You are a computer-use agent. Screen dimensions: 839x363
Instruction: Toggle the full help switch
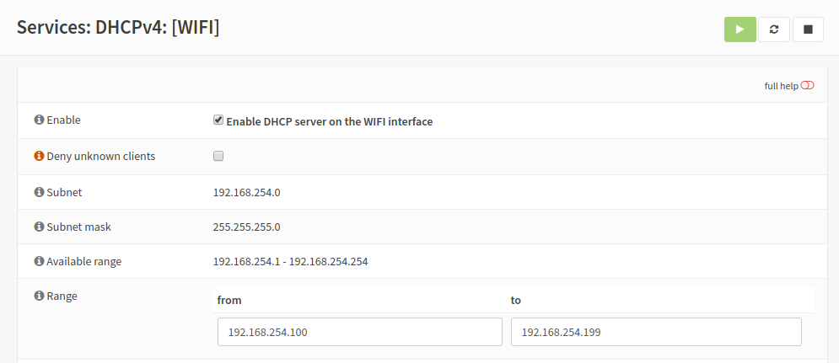point(808,85)
